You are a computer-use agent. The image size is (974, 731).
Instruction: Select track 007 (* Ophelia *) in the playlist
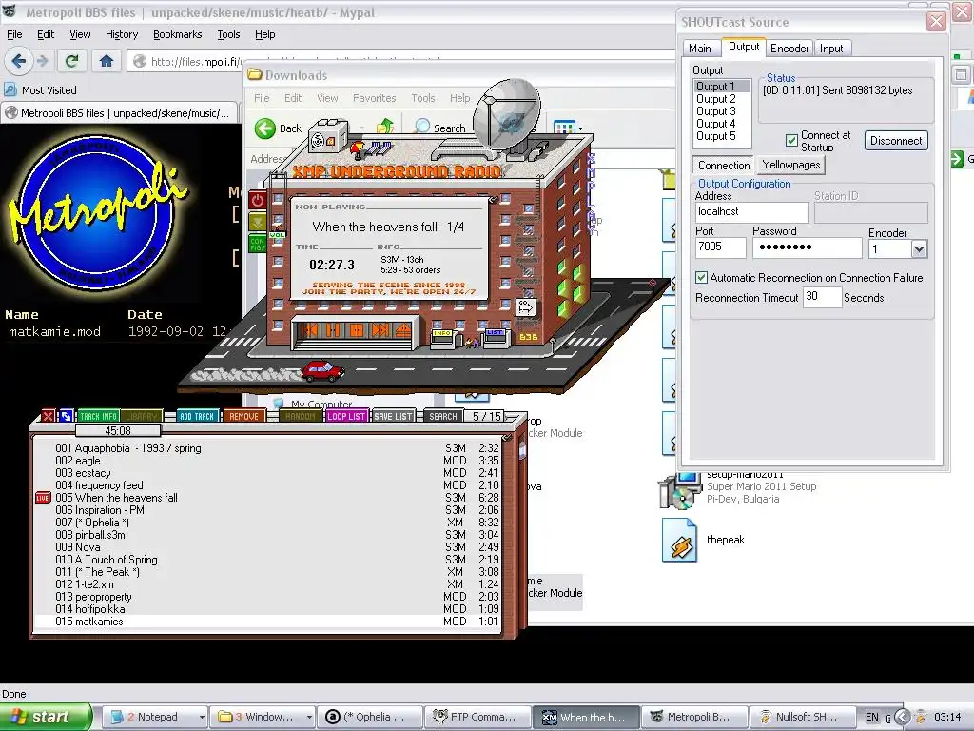click(267, 523)
